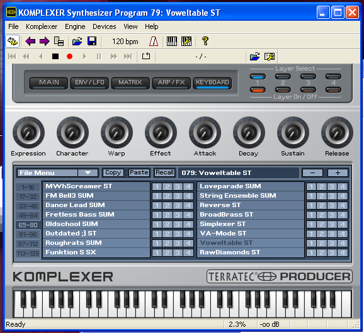This screenshot has height=333, width=364.
Task: Click the 120 bpm tempo field
Action: pyautogui.click(x=125, y=42)
